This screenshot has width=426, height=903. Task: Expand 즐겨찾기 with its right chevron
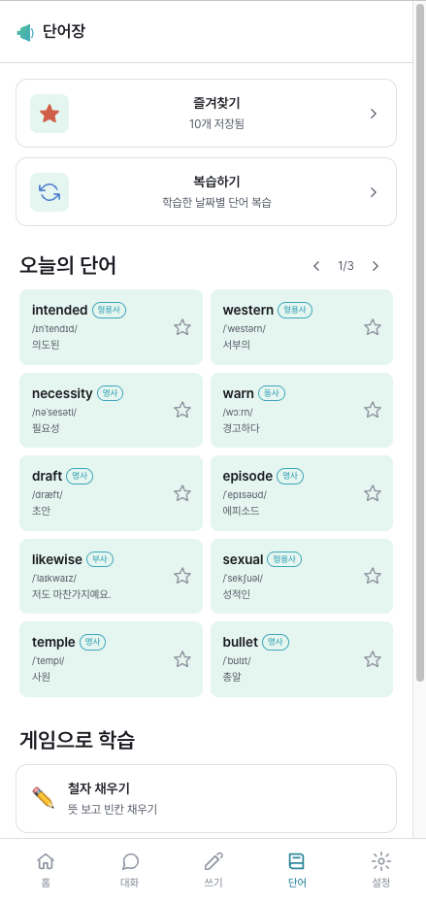374,114
